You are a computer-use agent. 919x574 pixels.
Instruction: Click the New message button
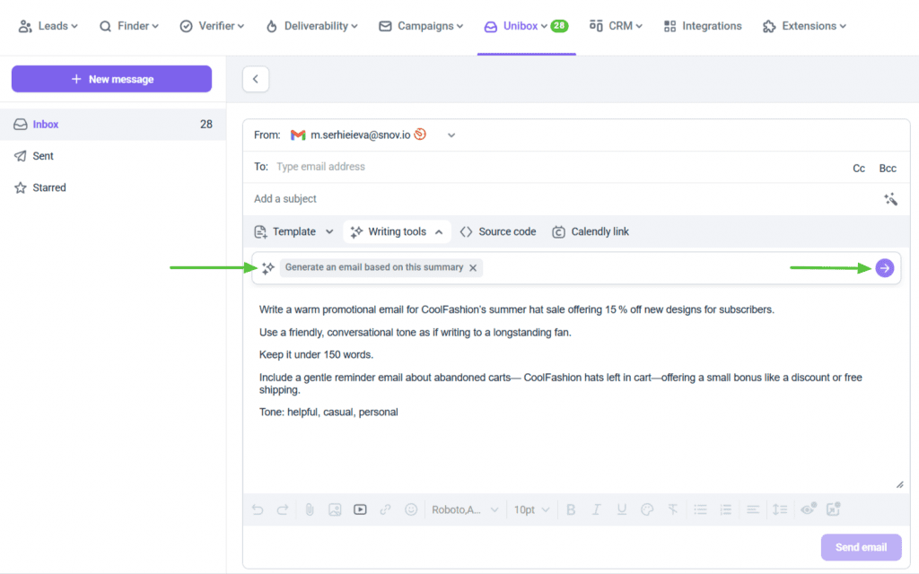(x=110, y=79)
